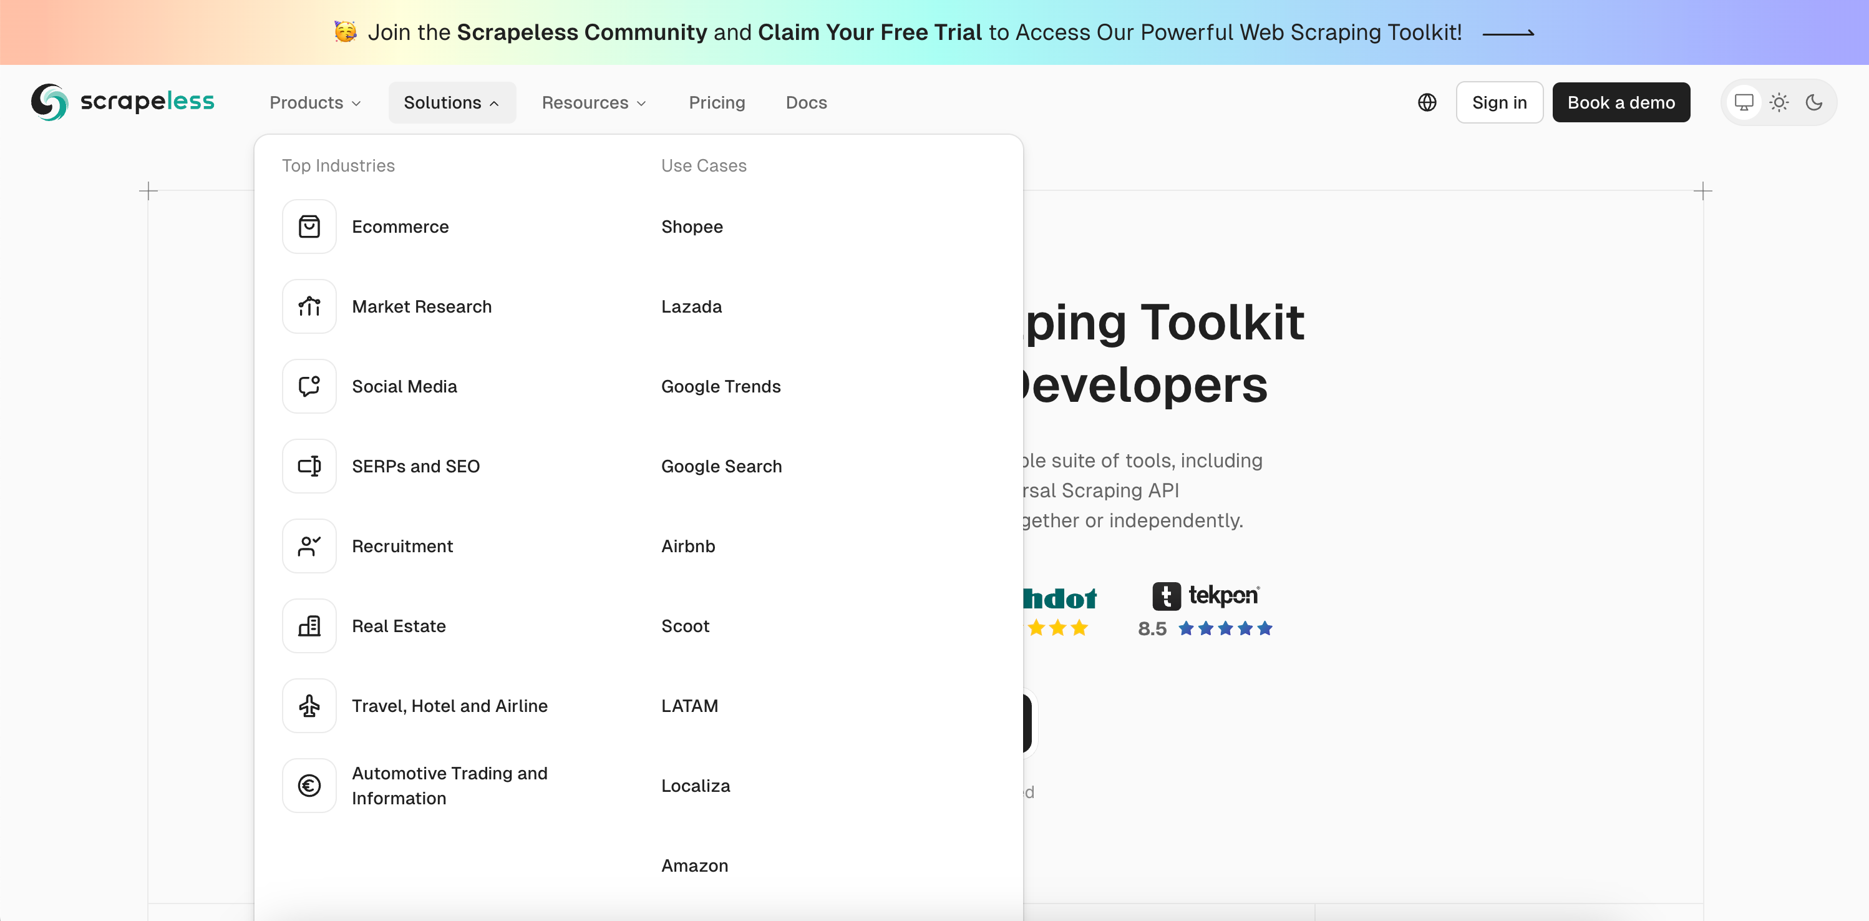Expand the Resources dropdown menu

click(593, 102)
